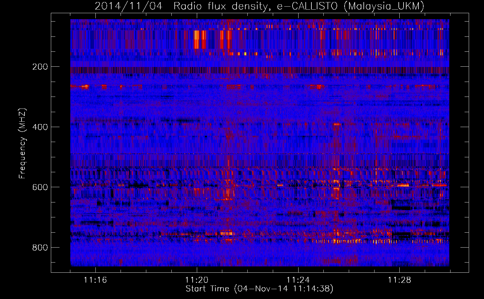The width and height of the screenshot is (484, 299).
Task: Select the 'Start Time (04-Nov-14 11:14:38)' label
Action: pyautogui.click(x=259, y=289)
